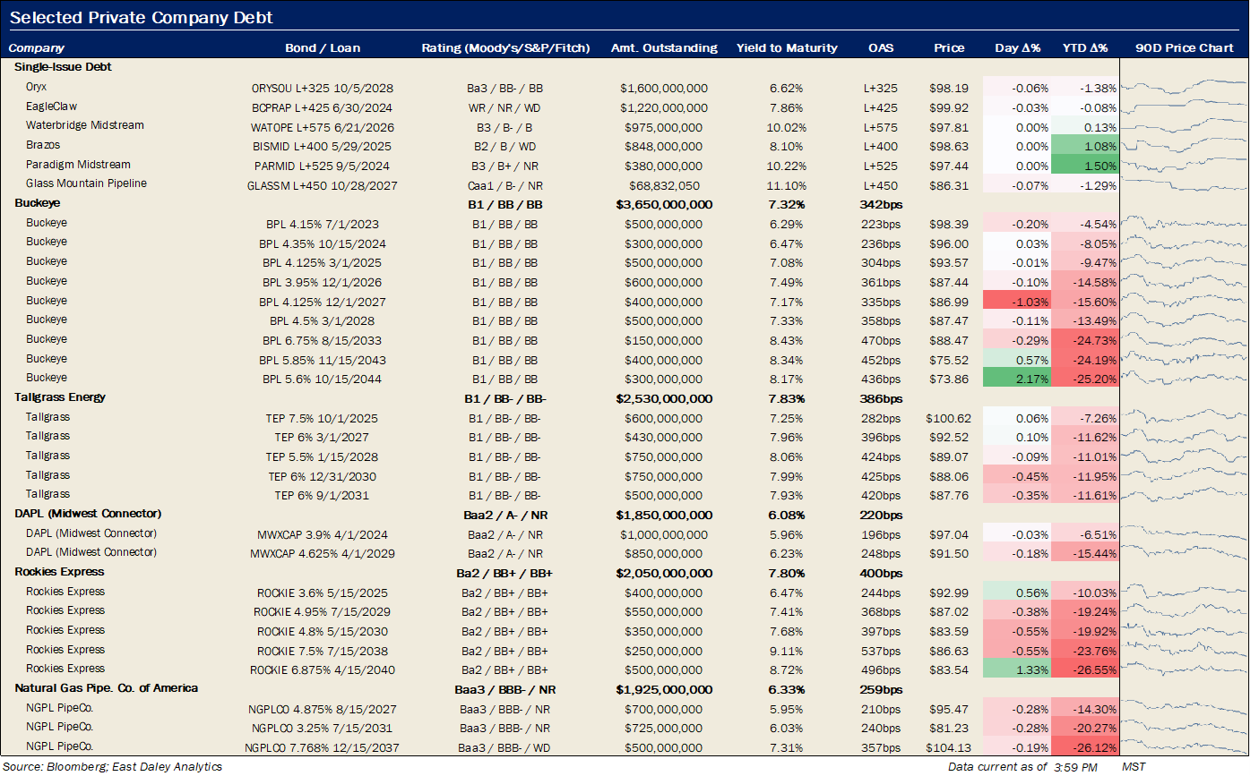Select bond NGPLCO 7.768% 12/15/2037
This screenshot has height=776, width=1250.
click(323, 747)
